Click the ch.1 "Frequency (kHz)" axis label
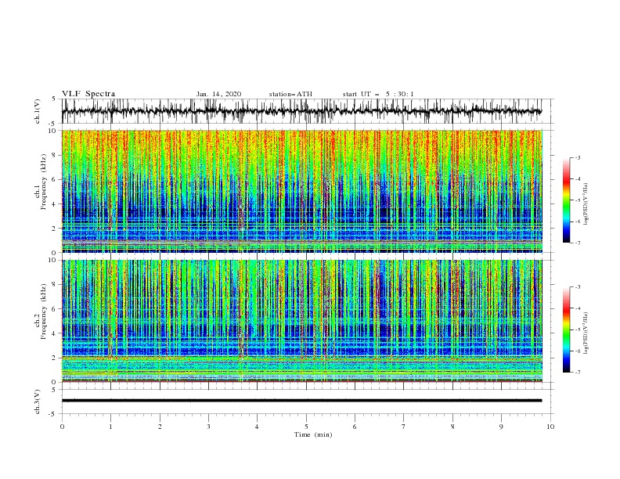Viewport: 620px width, 479px height. 44,182
